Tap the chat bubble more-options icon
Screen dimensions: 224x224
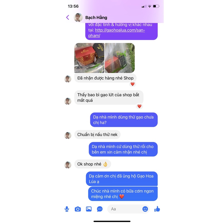pos(100,209)
